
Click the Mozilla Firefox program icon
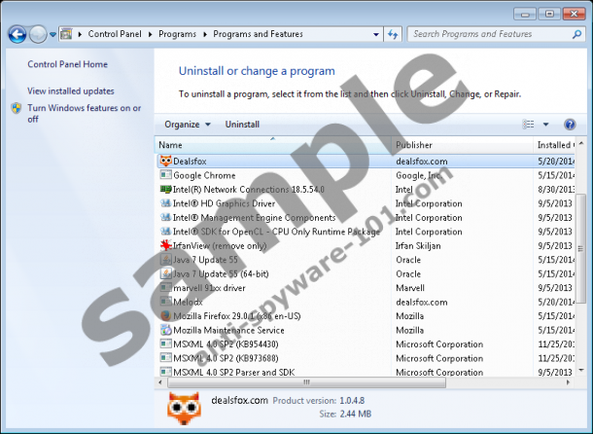pos(165,316)
